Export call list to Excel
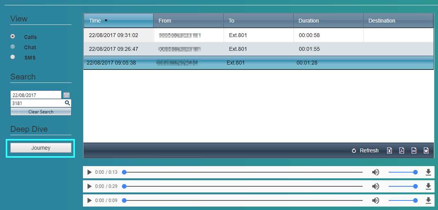This screenshot has width=438, height=210. [389, 150]
